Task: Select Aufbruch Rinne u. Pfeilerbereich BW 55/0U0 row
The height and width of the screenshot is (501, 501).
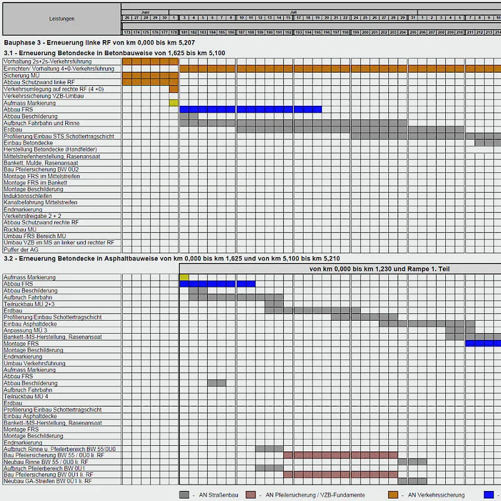Action: point(62,449)
